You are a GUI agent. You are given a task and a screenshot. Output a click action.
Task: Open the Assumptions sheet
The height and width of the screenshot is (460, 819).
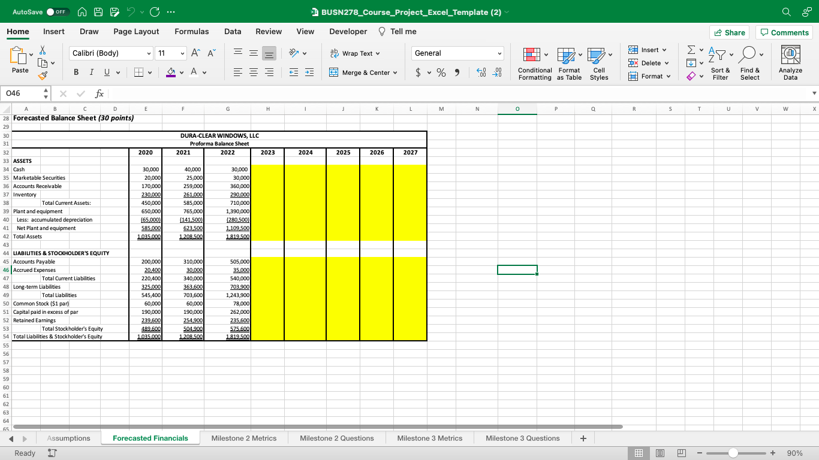[x=68, y=438]
